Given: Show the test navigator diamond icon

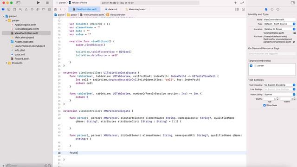Looking at the screenshot, I should (32, 9).
